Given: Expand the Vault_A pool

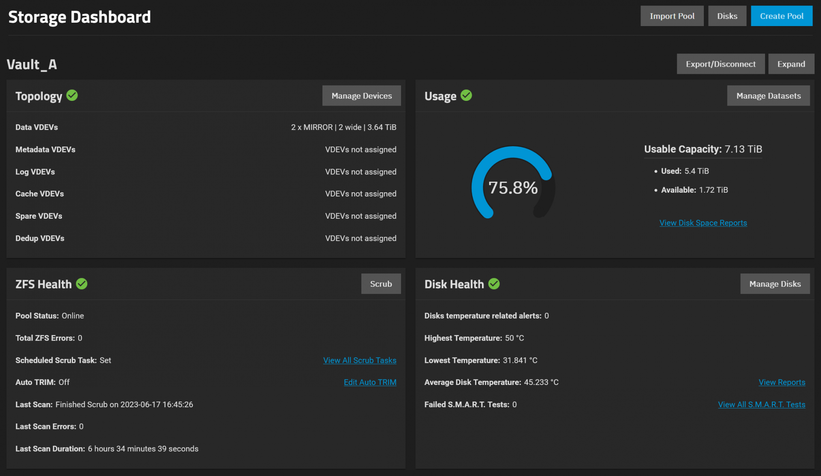Looking at the screenshot, I should (x=791, y=64).
